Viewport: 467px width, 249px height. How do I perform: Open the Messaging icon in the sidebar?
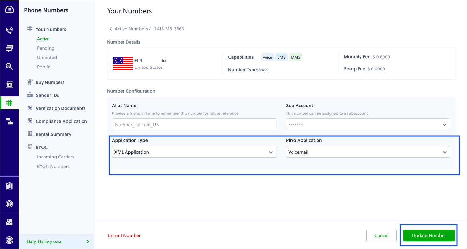[9, 48]
